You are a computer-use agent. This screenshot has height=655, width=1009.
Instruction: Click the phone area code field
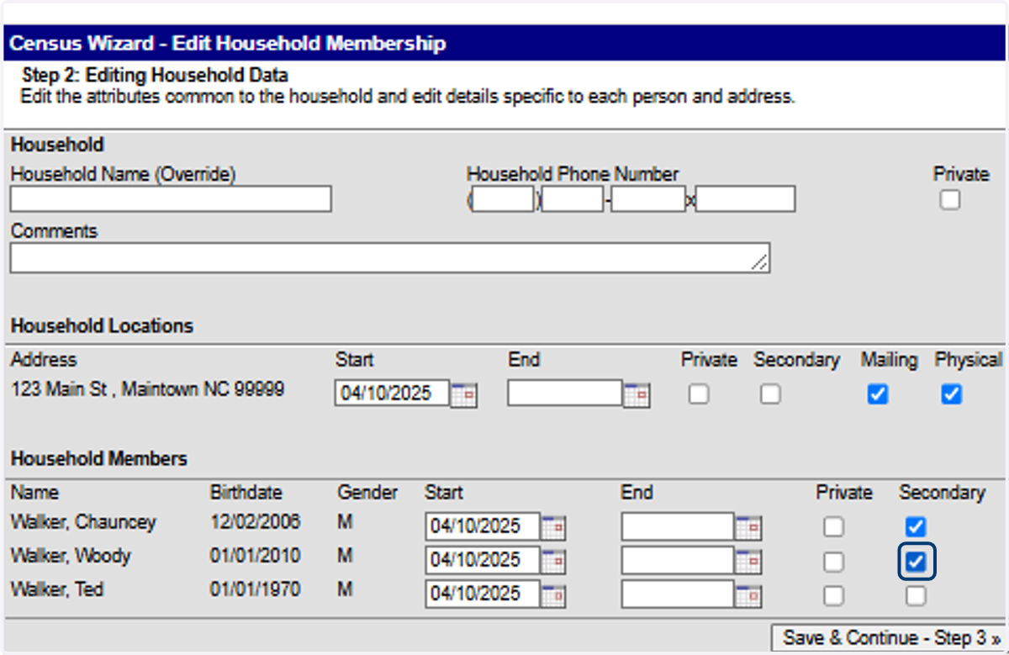[x=503, y=199]
